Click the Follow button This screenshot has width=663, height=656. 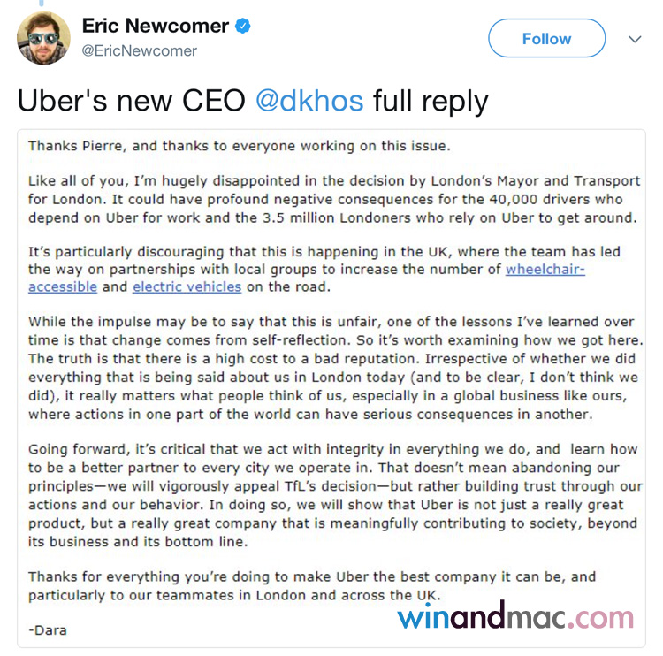[546, 39]
